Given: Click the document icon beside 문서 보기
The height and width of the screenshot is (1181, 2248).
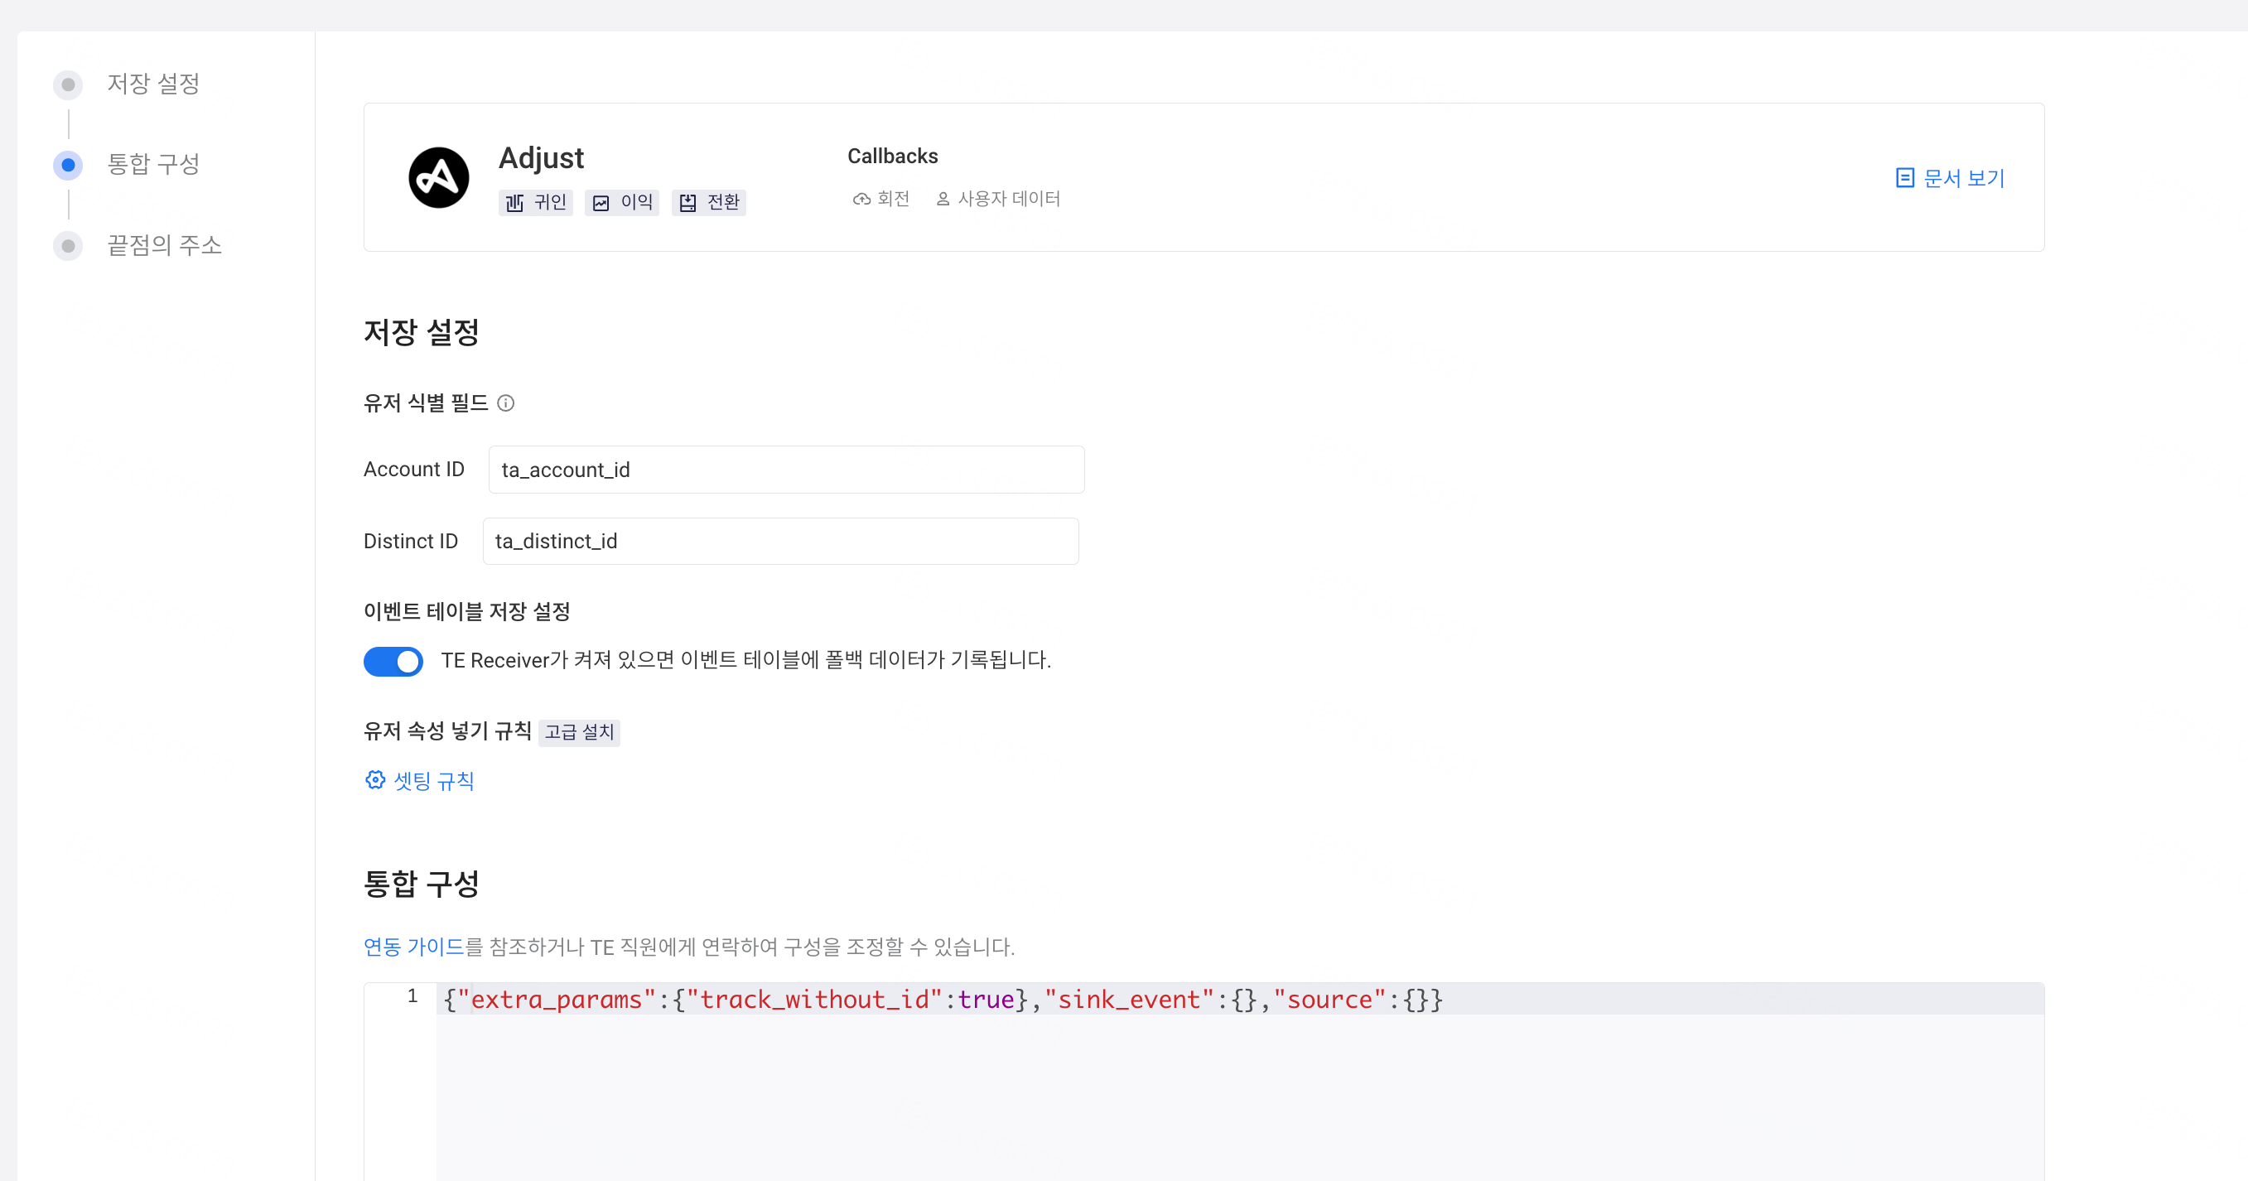Looking at the screenshot, I should pyautogui.click(x=1905, y=178).
